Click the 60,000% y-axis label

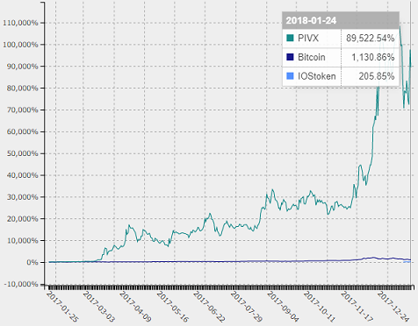(23, 131)
